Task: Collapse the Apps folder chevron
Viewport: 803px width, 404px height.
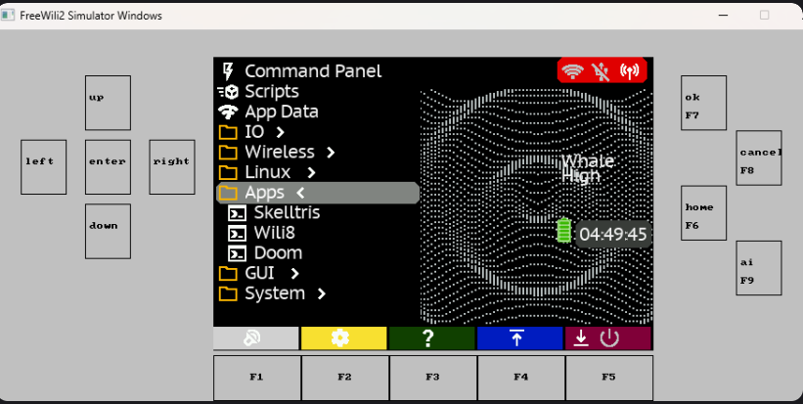Action: (x=300, y=193)
